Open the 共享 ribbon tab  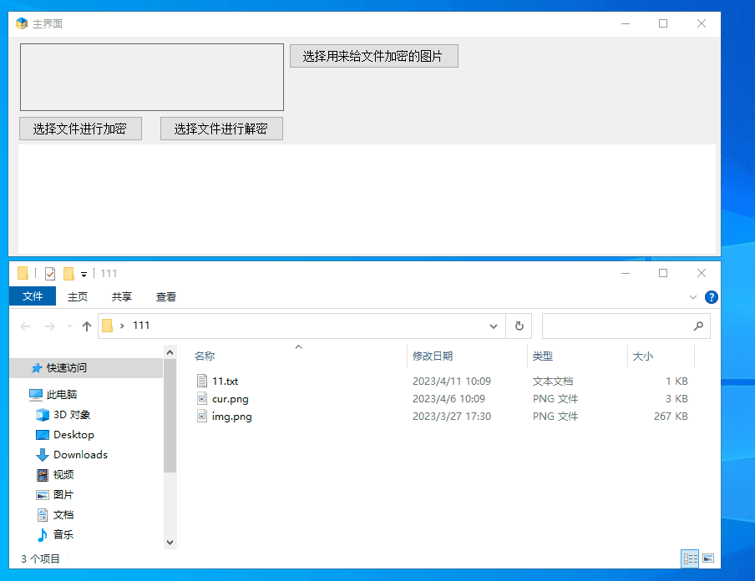122,296
